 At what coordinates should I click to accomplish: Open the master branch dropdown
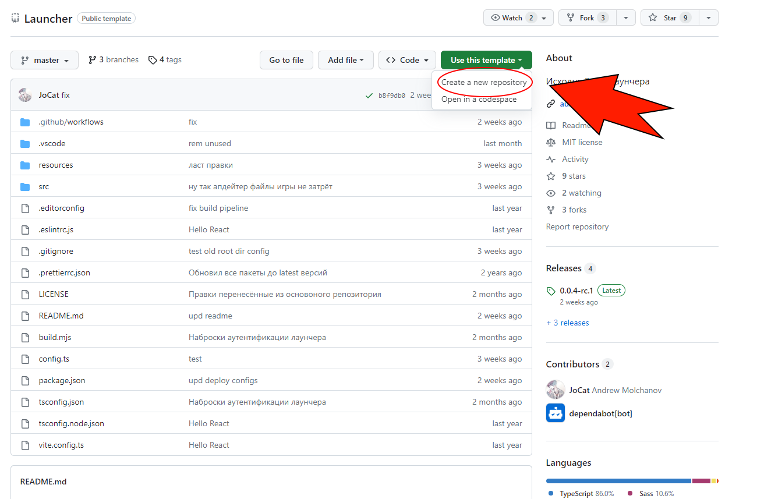point(45,60)
